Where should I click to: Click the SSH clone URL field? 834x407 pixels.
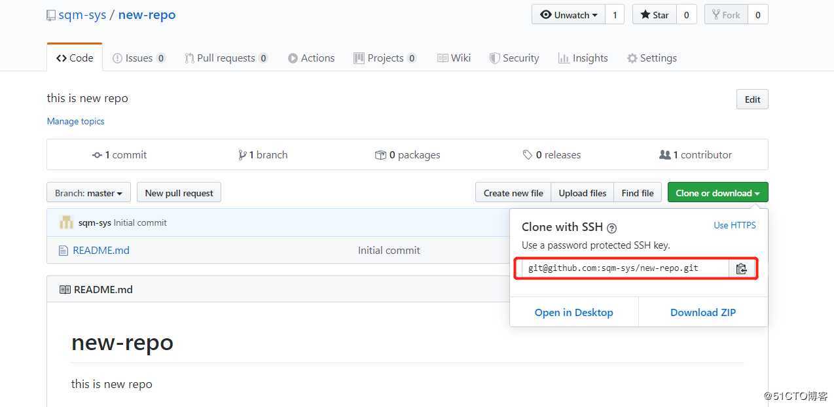(x=625, y=268)
